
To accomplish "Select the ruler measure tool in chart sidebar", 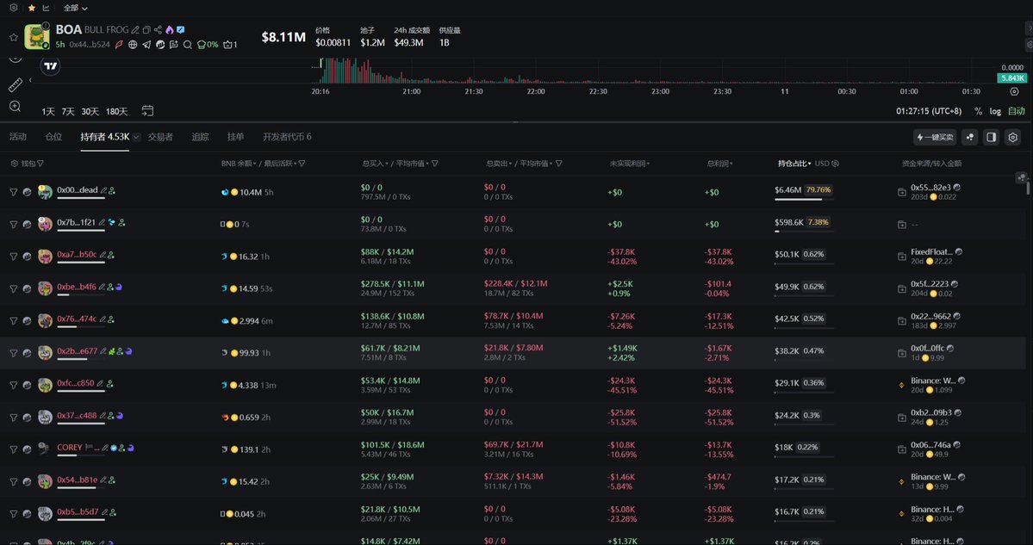I will tap(15, 85).
